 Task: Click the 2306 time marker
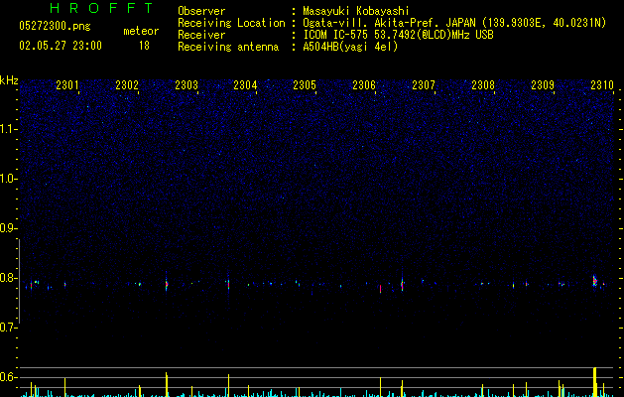pyautogui.click(x=364, y=84)
